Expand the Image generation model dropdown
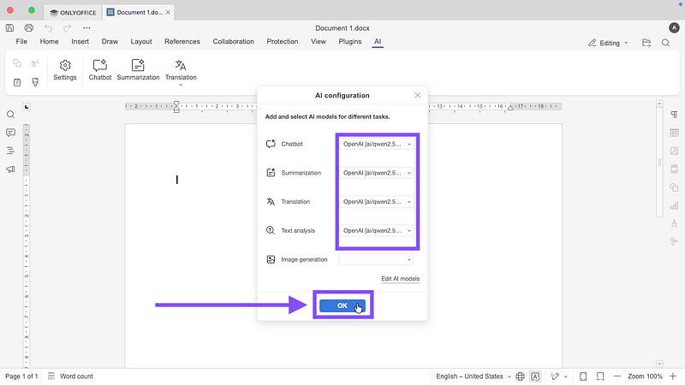This screenshot has height=385, width=685. pos(377,259)
